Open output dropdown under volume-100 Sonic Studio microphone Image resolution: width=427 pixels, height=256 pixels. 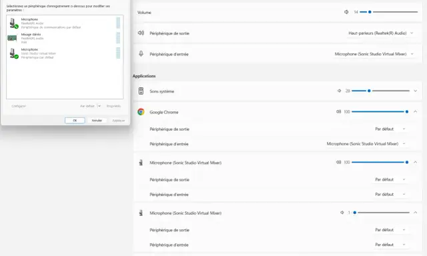point(390,179)
